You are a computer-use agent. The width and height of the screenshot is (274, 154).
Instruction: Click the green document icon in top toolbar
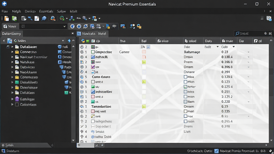(14, 18)
